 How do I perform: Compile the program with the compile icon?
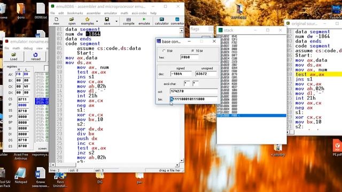point(129,21)
